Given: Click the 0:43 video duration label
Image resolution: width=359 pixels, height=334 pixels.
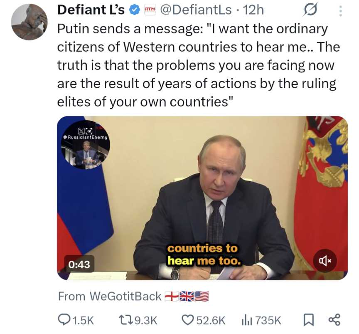Looking at the screenshot, I should point(79,264).
